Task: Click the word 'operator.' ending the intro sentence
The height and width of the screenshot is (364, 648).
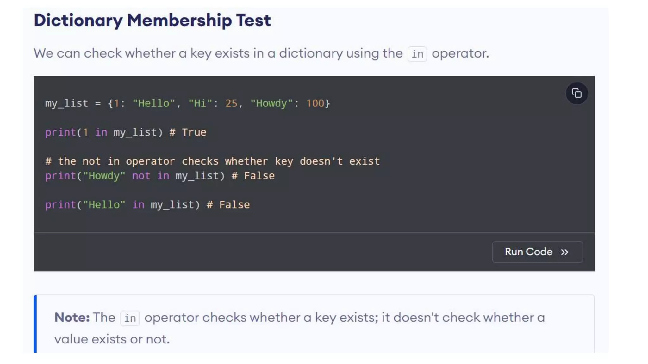Action: click(460, 53)
